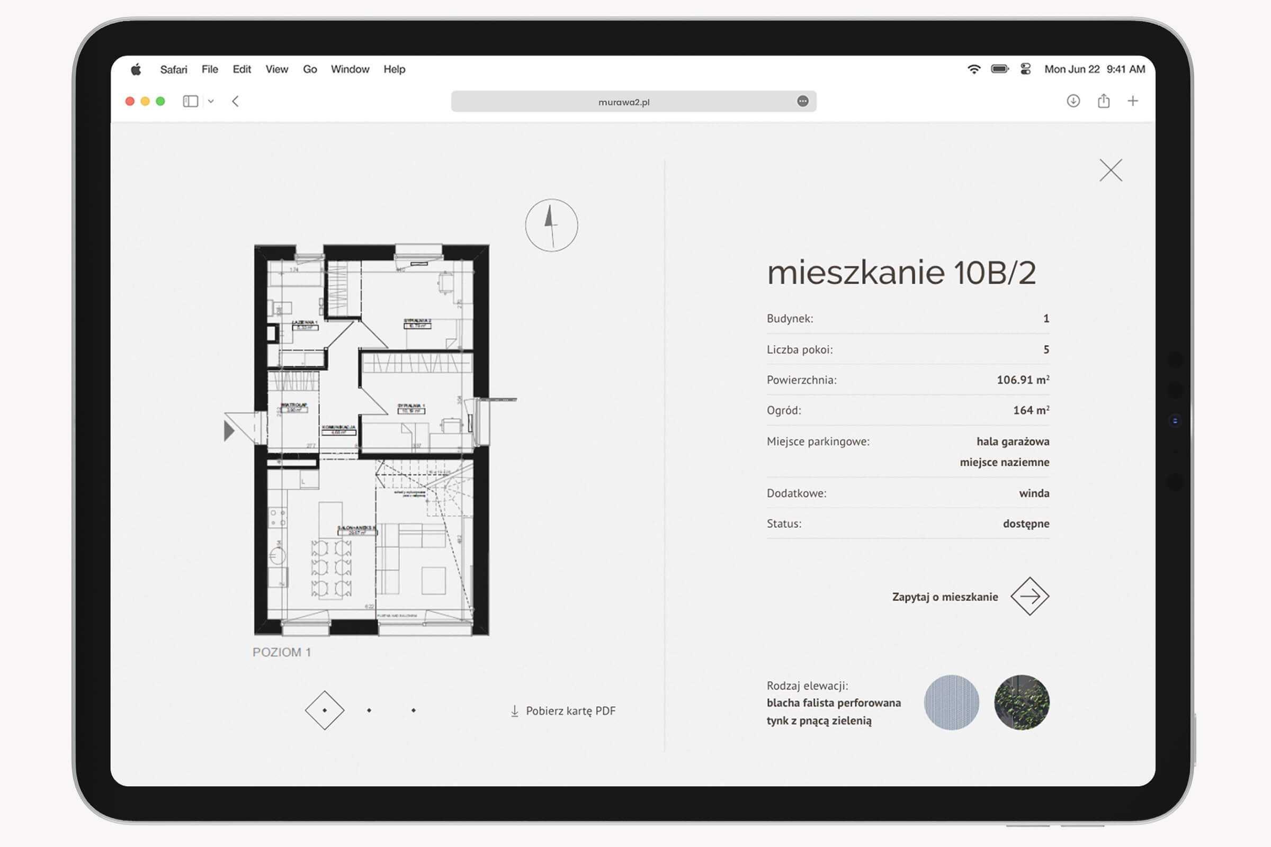Click the Zapytaj o mieszkanie arrow button
This screenshot has width=1271, height=847.
[1030, 597]
